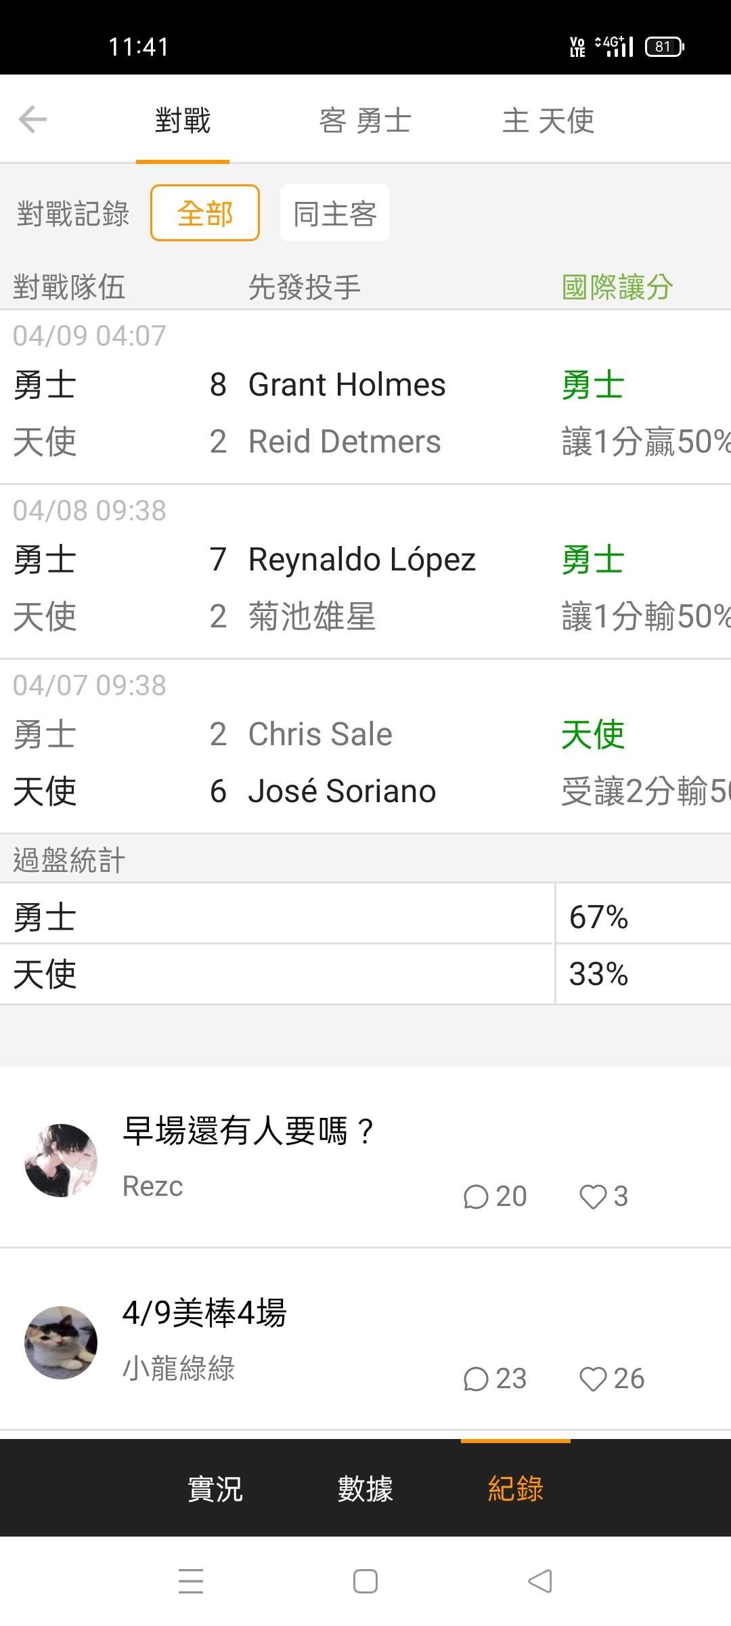Screen dimensions: 731x1626
Task: Open comments on Rezc's post
Action: click(494, 1196)
